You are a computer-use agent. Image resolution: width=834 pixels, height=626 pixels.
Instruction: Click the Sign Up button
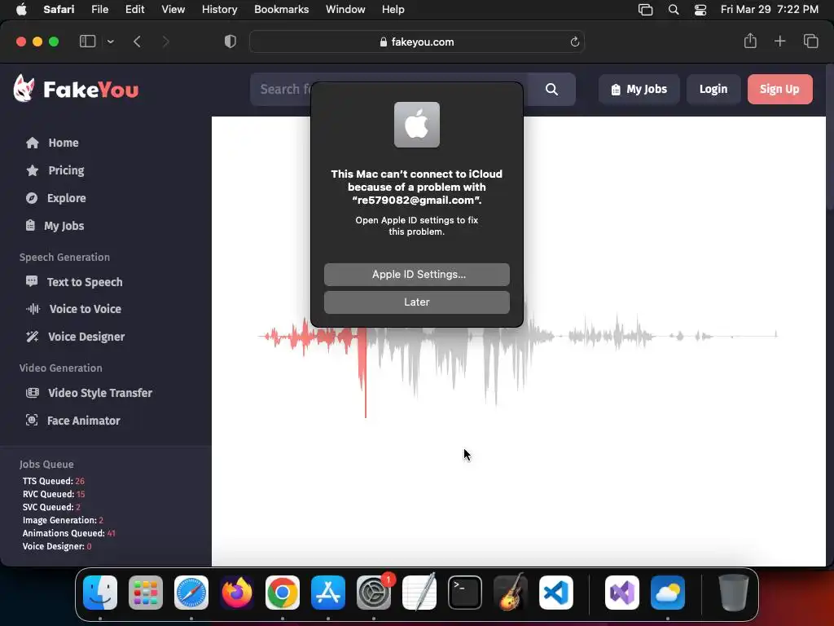(779, 90)
